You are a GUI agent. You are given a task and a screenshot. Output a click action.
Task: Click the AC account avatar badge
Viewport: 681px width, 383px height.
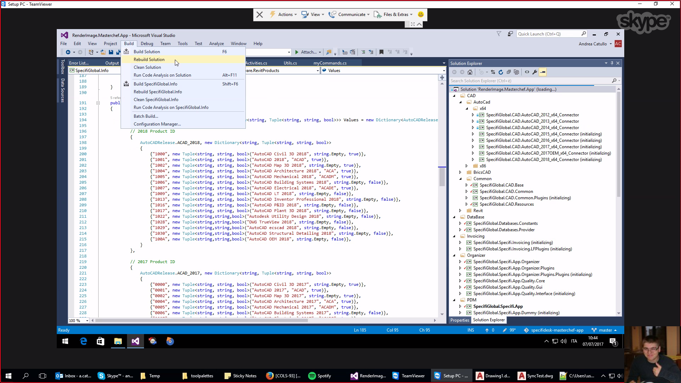[x=618, y=44]
